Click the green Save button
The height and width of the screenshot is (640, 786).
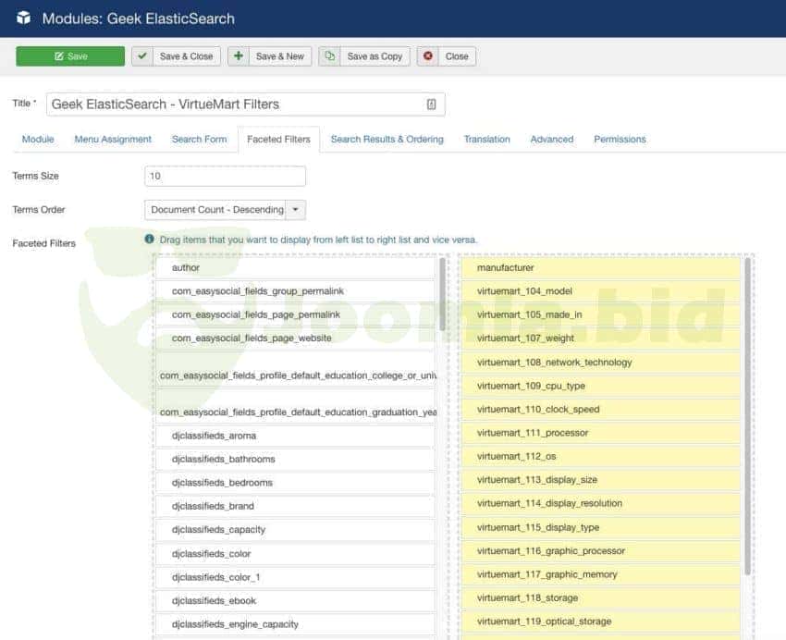coord(70,56)
